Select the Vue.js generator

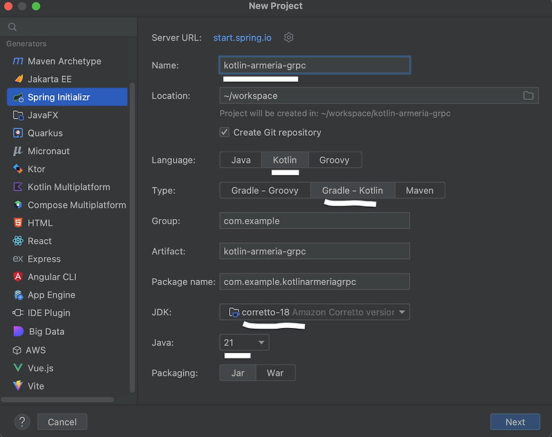pos(41,367)
